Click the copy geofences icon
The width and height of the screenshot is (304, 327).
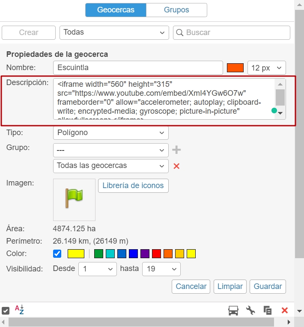tap(268, 310)
